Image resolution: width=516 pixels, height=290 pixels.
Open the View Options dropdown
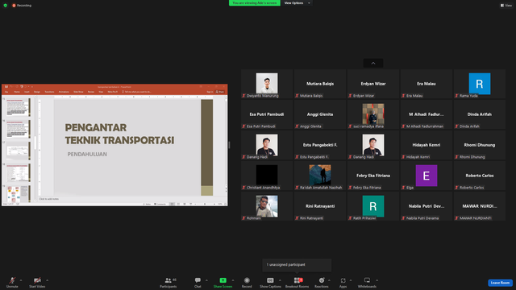tap(298, 3)
